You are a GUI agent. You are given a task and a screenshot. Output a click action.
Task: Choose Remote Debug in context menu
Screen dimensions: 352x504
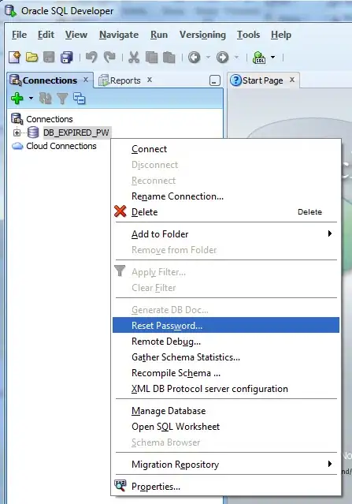pos(226,342)
